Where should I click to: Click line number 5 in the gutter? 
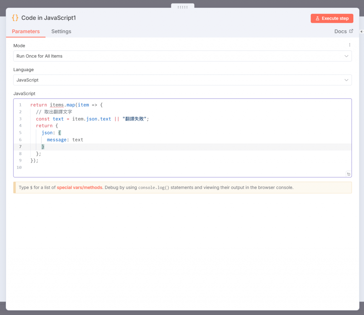tap(20, 133)
